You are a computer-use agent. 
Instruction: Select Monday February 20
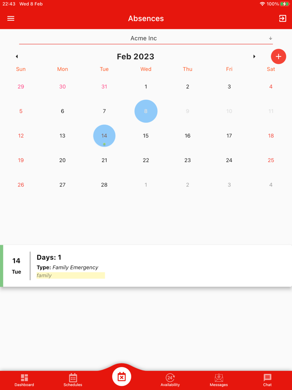point(63,160)
